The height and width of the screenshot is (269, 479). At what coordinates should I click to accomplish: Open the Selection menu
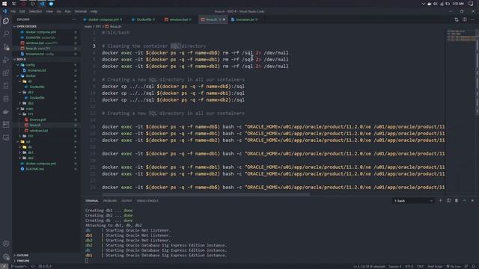tap(35, 11)
